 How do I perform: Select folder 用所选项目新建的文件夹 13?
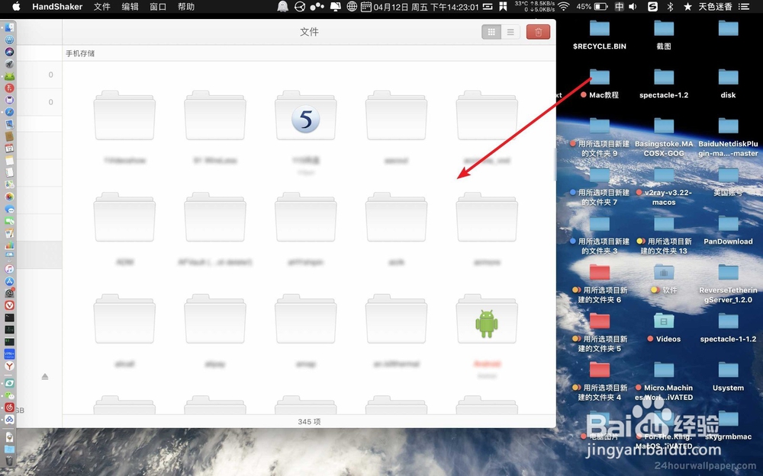[x=664, y=235]
